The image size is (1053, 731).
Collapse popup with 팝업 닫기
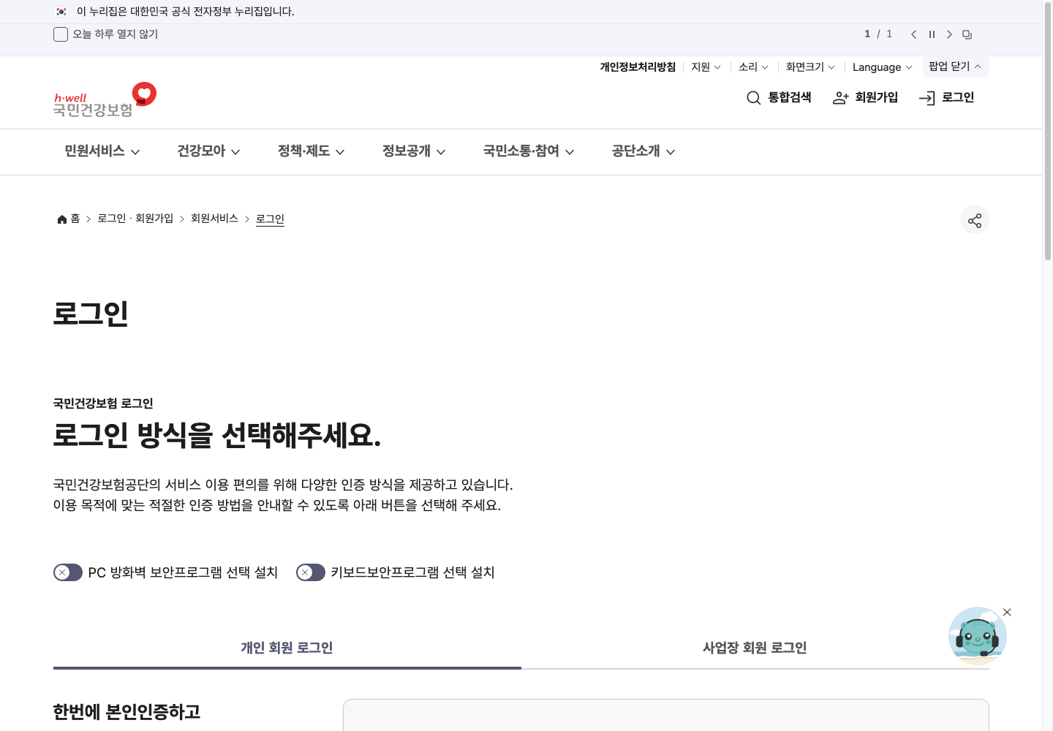[956, 67]
